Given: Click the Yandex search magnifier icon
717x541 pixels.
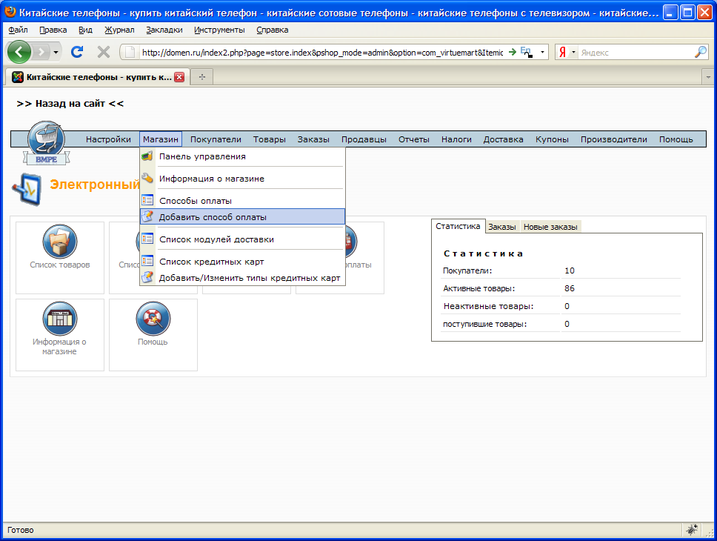Looking at the screenshot, I should click(x=700, y=52).
